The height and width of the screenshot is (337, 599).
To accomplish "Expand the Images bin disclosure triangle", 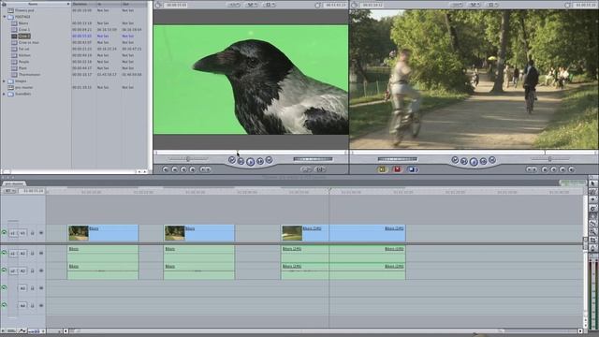I will pyautogui.click(x=5, y=81).
